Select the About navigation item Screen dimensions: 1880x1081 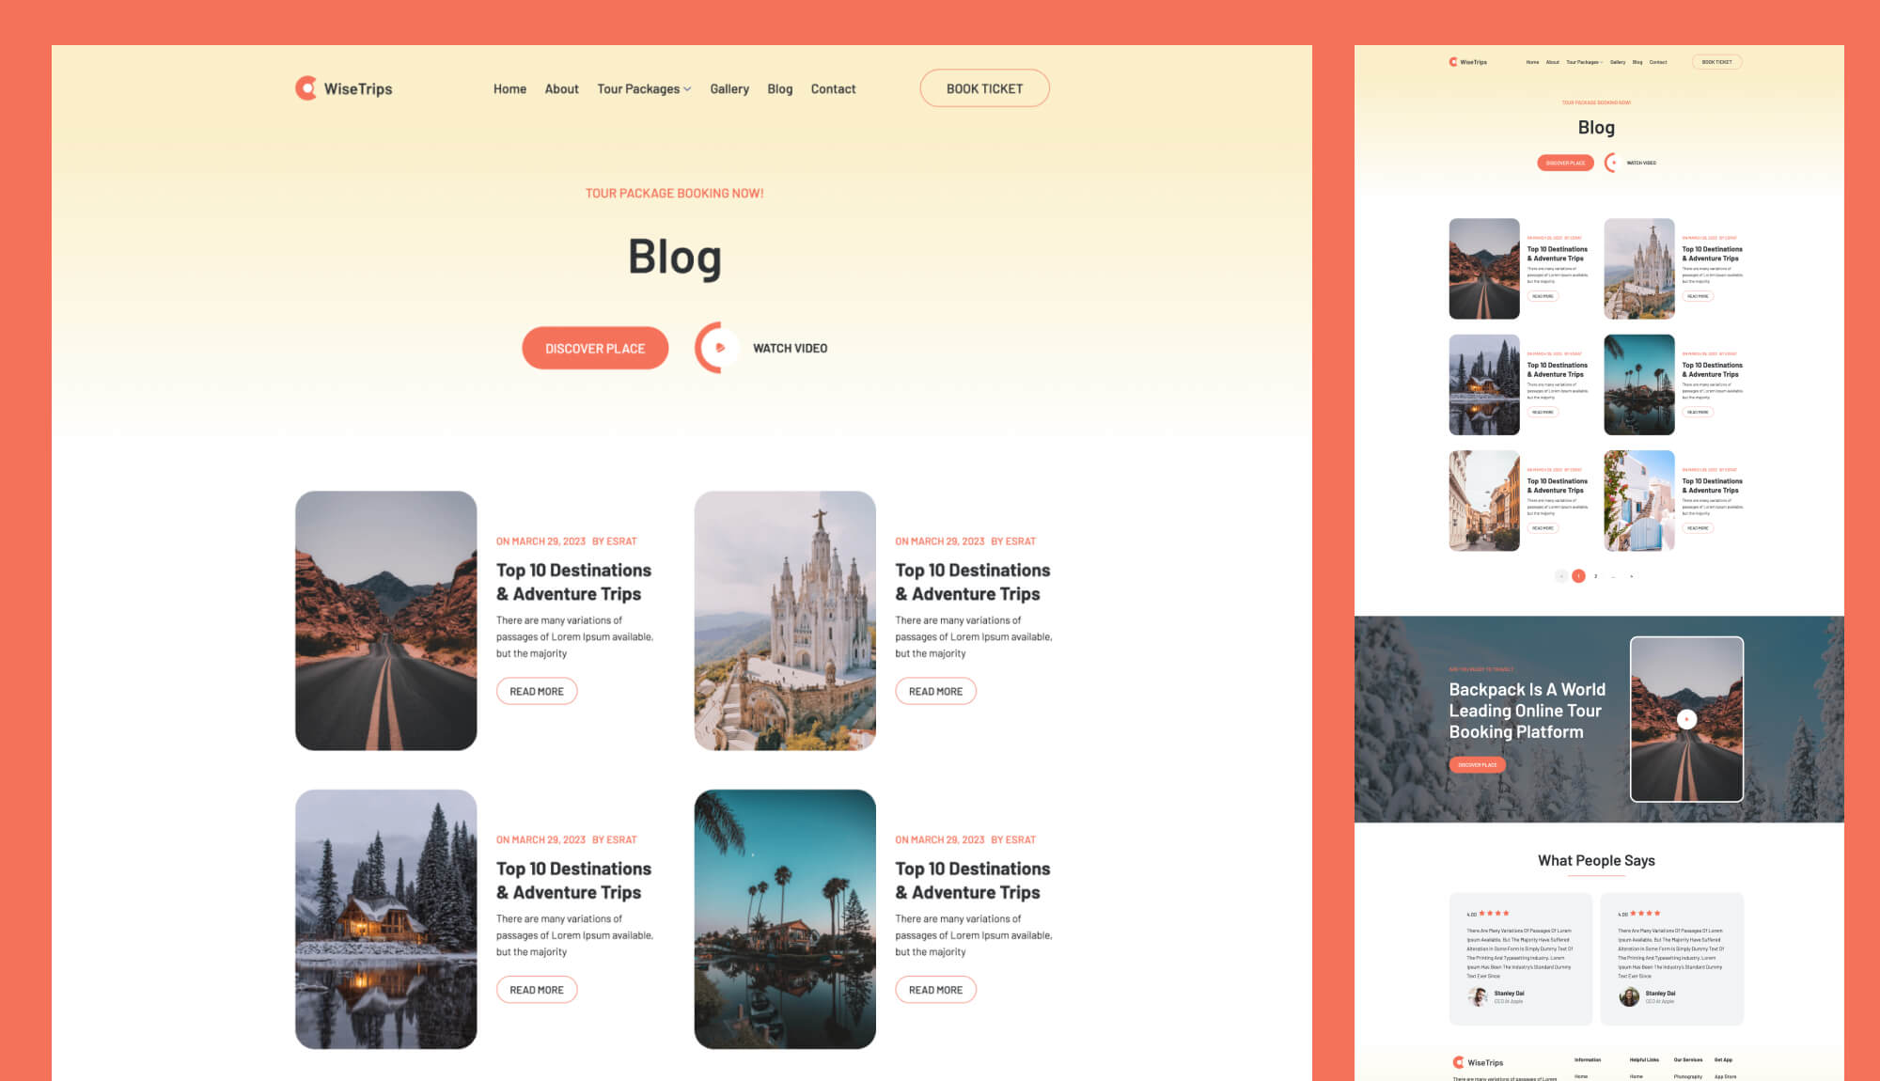[x=561, y=88]
